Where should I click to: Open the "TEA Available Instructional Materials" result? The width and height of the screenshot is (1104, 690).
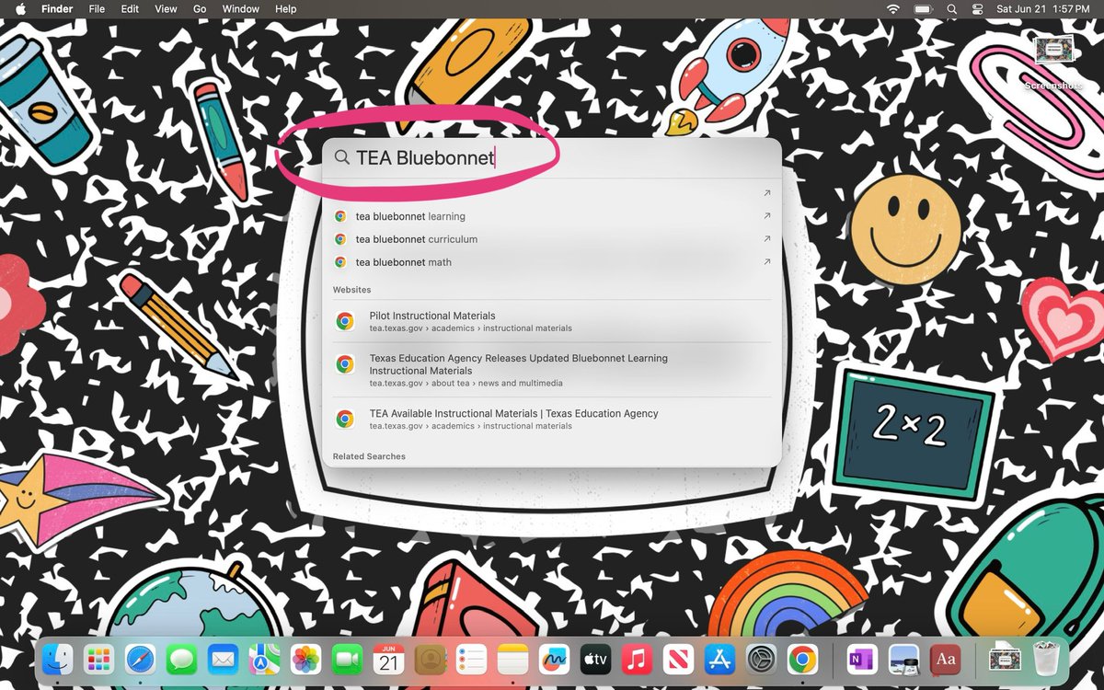(x=552, y=420)
